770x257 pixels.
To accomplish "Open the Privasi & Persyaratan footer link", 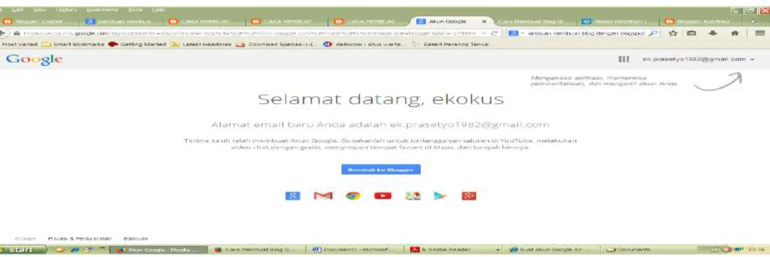I will click(x=80, y=238).
